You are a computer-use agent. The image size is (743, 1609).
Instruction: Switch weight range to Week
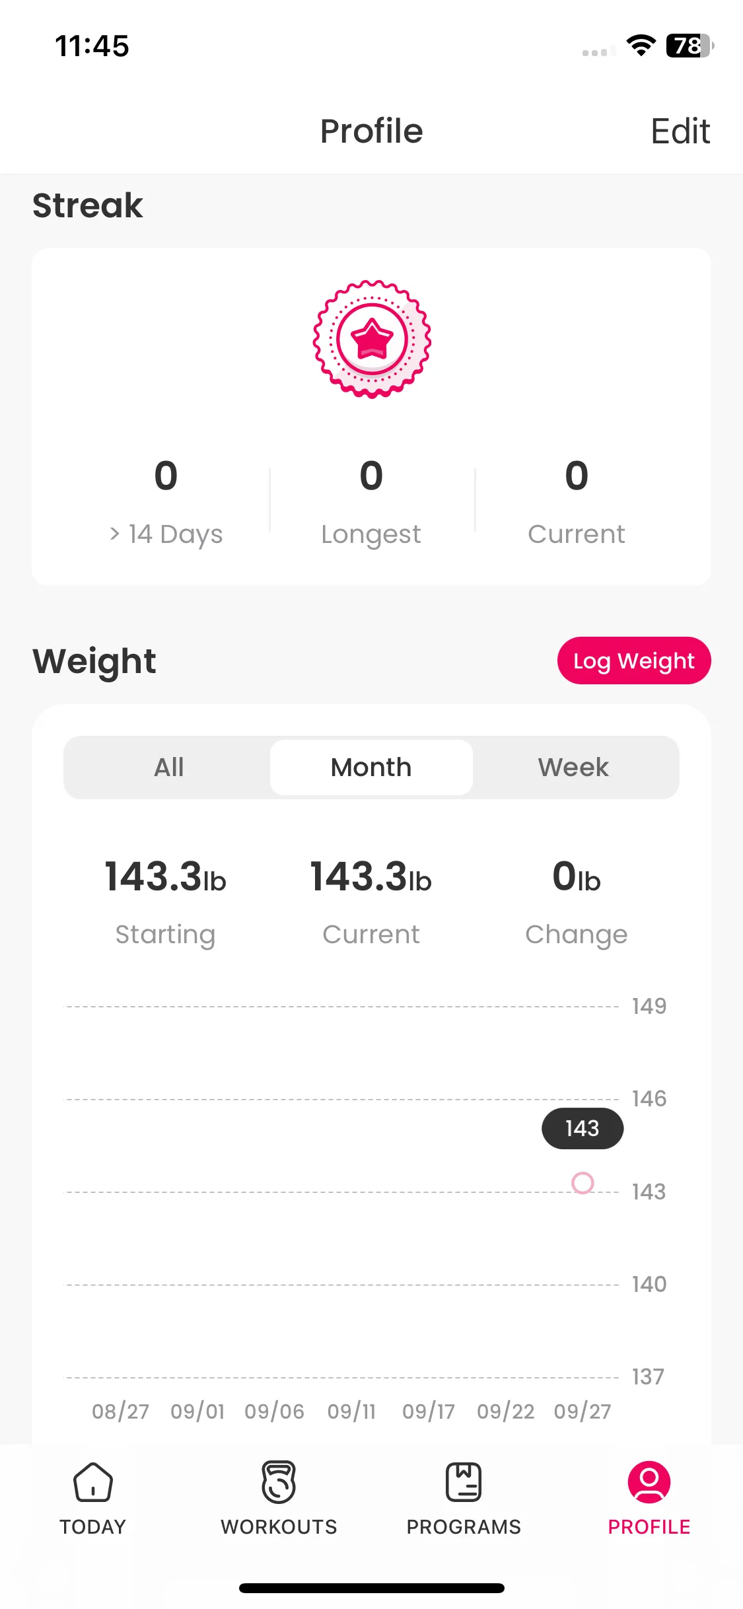pos(573,767)
